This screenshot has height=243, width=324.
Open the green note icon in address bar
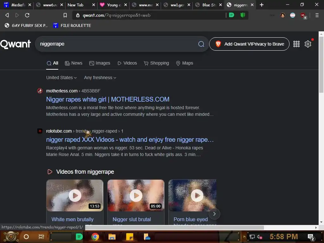point(232,15)
